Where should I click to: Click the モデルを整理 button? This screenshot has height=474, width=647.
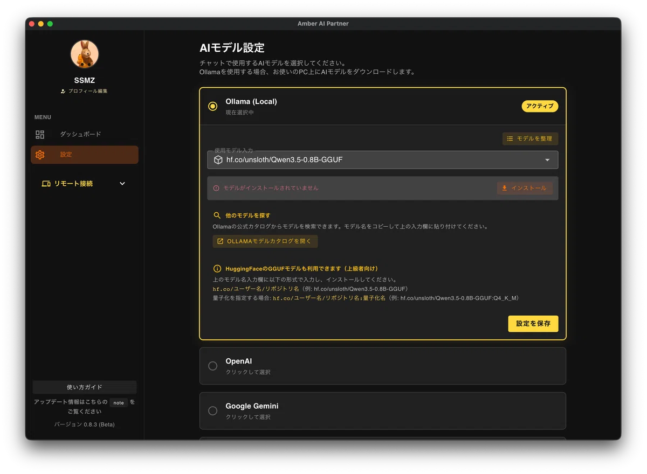point(530,139)
